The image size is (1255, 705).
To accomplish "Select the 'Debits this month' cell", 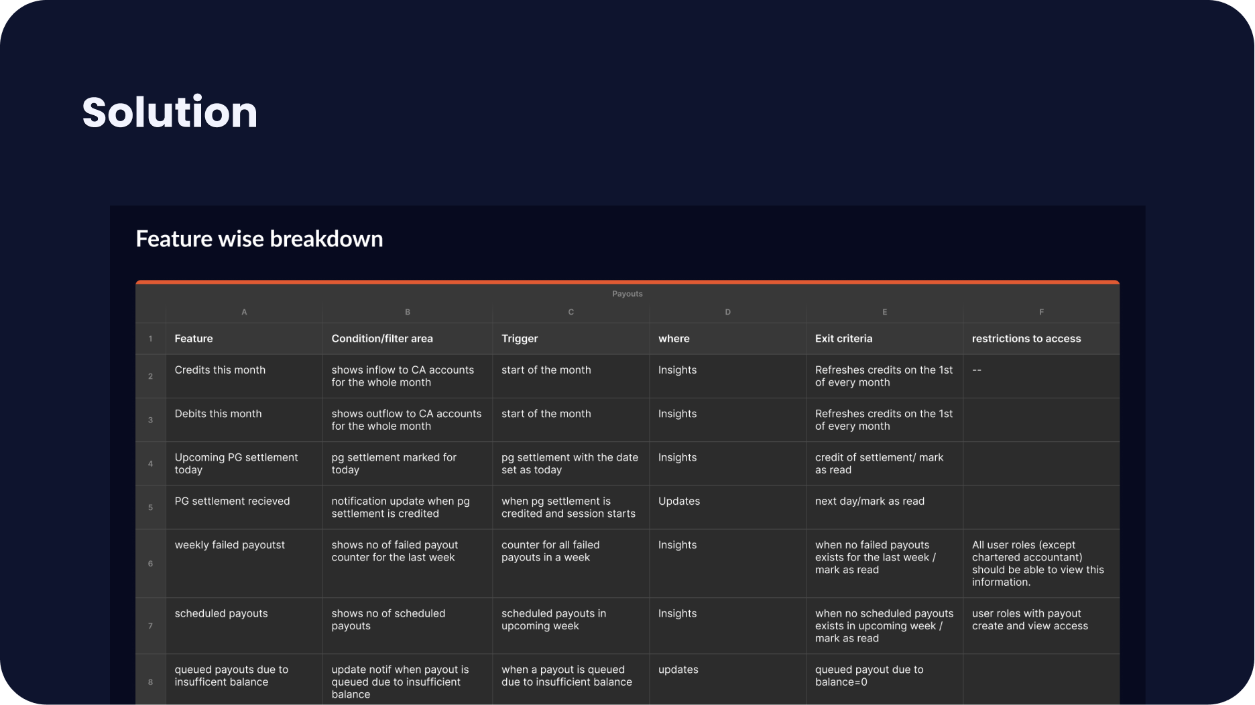I will coord(244,420).
